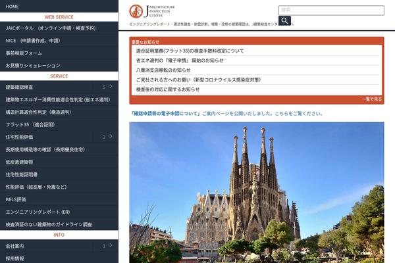The height and width of the screenshot is (263, 395).
Task: Go to HOME in sidebar
Action: [59, 7]
